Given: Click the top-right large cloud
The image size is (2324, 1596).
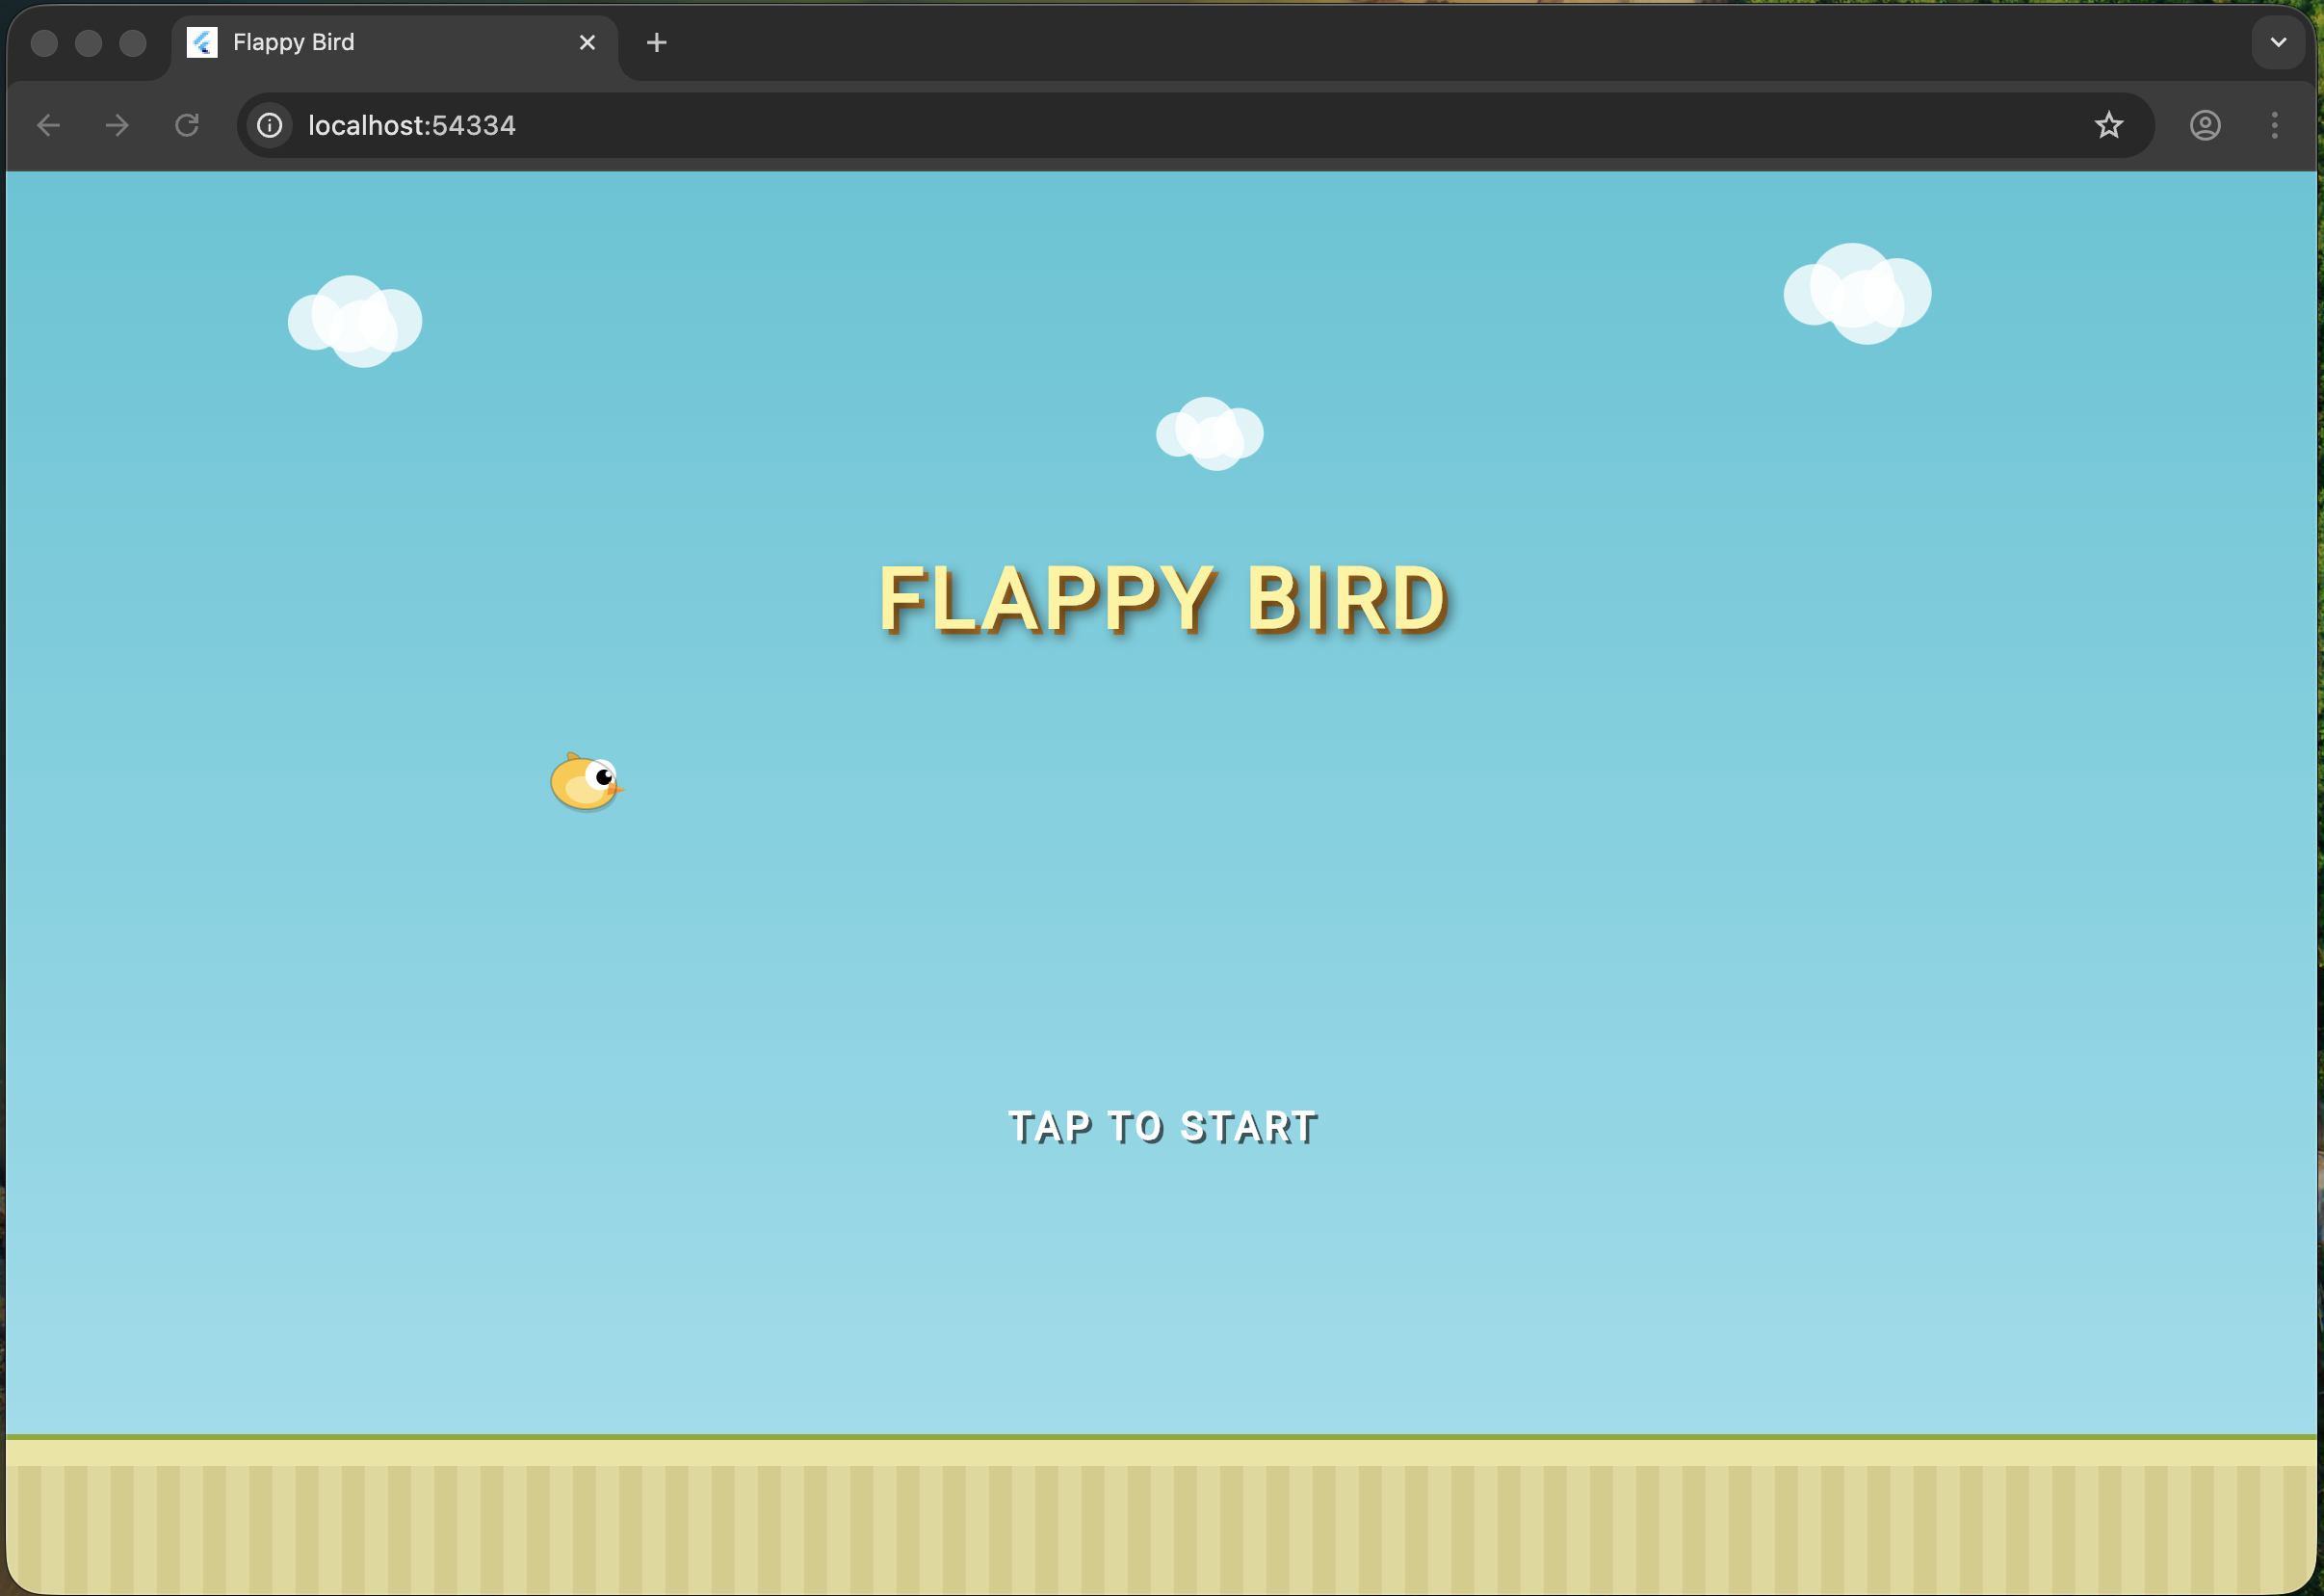Looking at the screenshot, I should click(x=1857, y=294).
